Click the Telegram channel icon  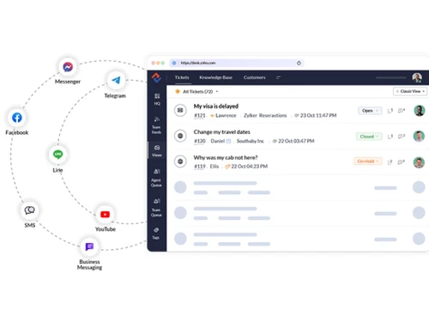coord(116,80)
